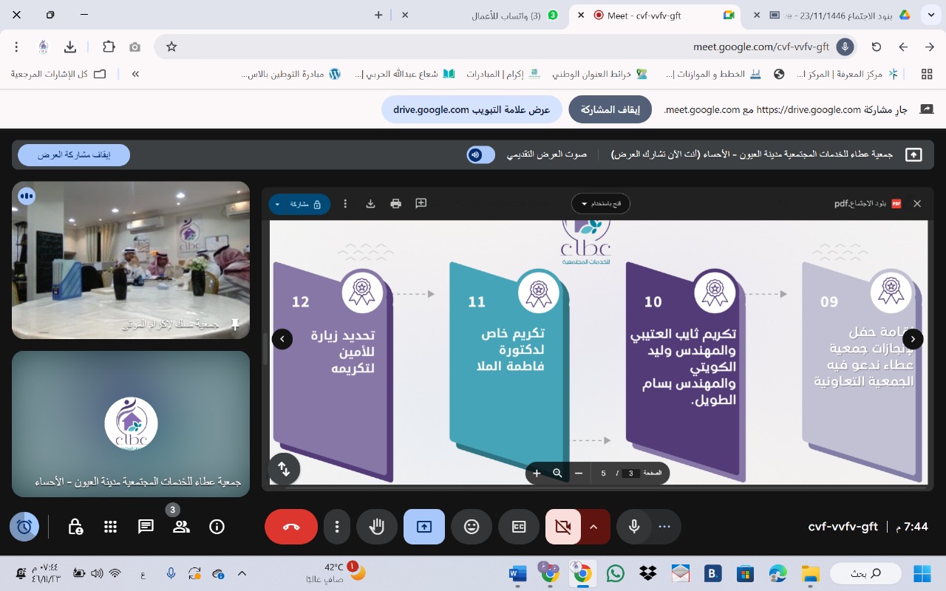Open Chrome extensions puzzle icon
The image size is (946, 591).
point(109,47)
